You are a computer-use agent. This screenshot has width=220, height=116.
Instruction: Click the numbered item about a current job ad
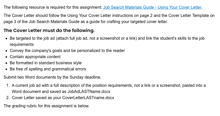pos(109,88)
